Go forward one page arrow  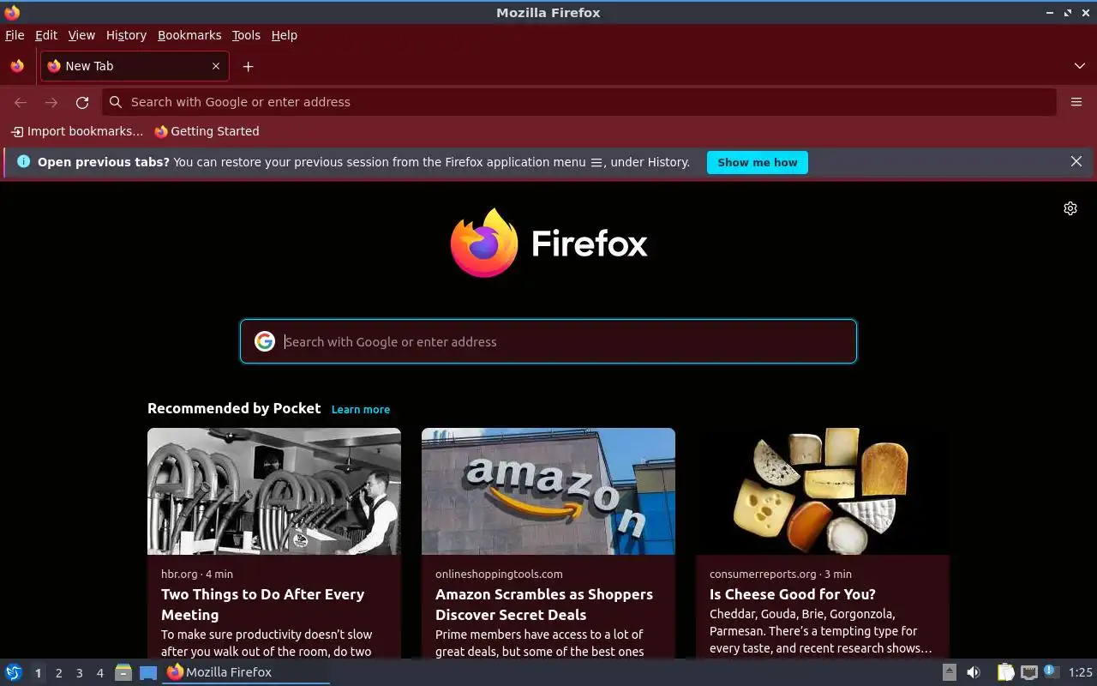coord(51,102)
